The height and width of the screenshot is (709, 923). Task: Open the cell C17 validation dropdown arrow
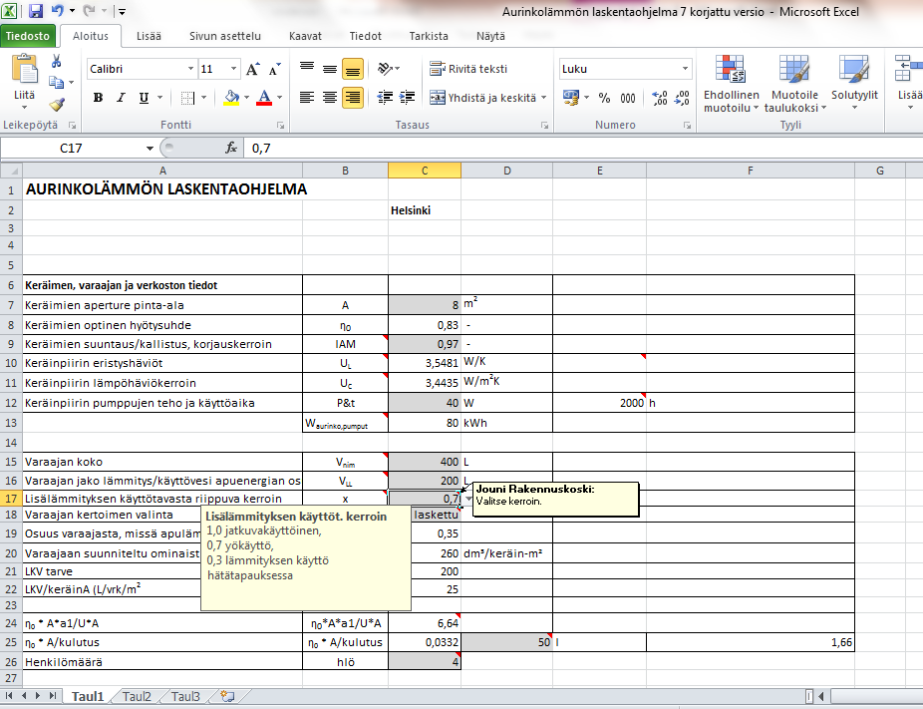[x=467, y=499]
